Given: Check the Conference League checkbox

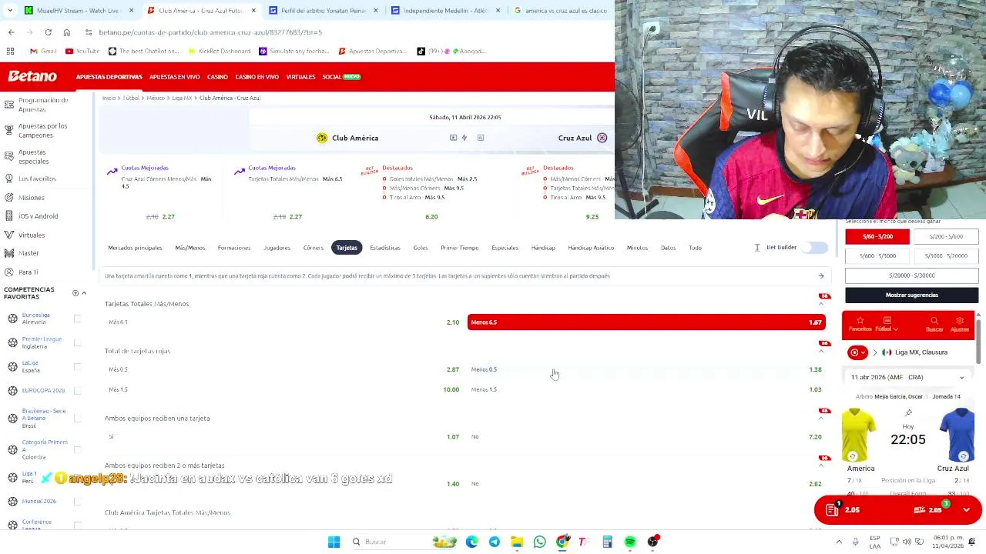Looking at the screenshot, I should tap(77, 525).
